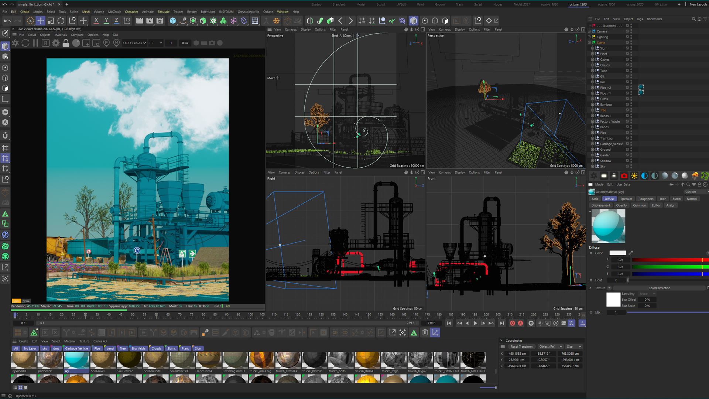The image size is (709, 399).
Task: Open the Custom dropdown in Attributes
Action: coord(696,192)
